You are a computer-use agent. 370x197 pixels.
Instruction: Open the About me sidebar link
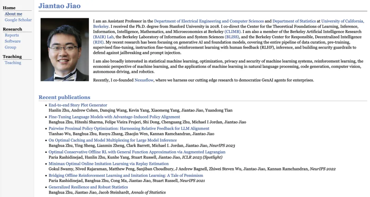tap(13, 14)
